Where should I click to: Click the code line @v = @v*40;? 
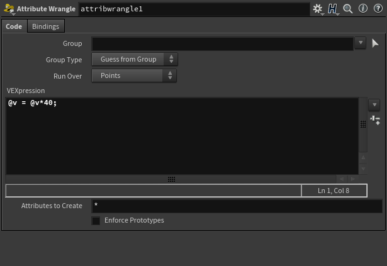[32, 103]
